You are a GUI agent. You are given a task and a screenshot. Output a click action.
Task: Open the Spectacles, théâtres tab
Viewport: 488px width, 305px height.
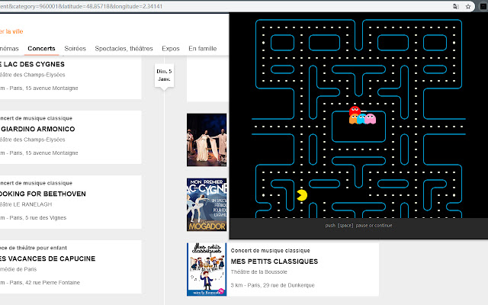124,49
